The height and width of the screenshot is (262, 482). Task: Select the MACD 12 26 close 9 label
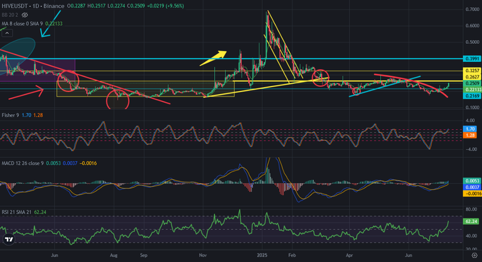23,163
